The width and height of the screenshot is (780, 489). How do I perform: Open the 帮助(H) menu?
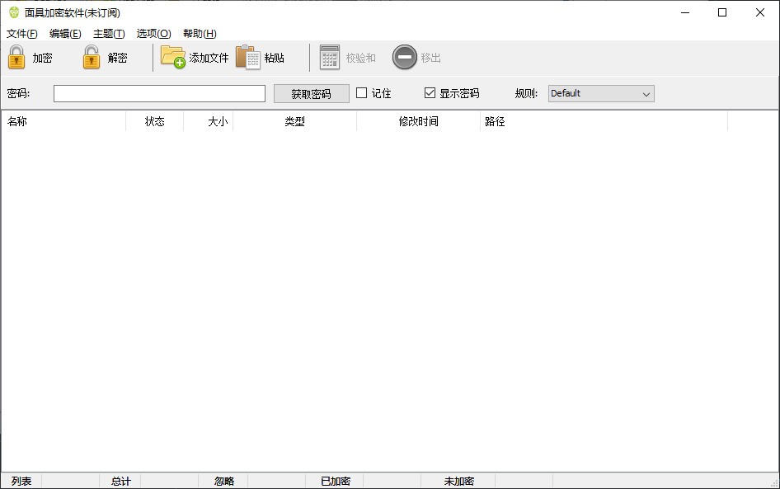(200, 34)
